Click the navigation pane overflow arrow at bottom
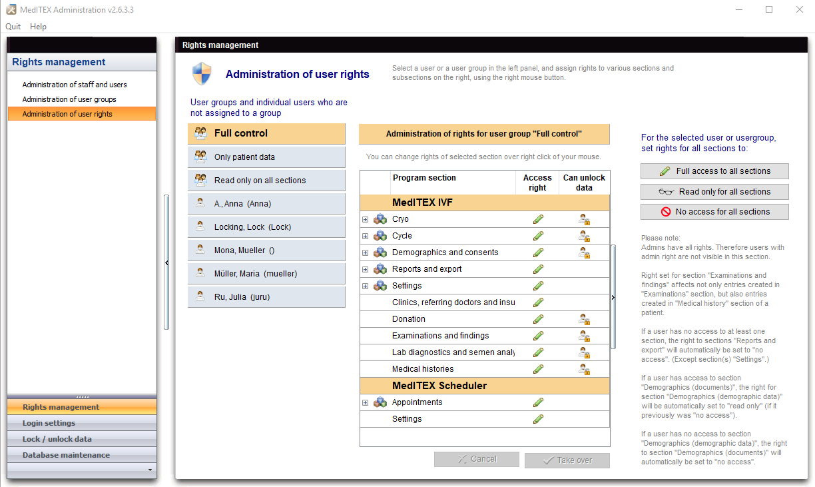Viewport: 815px width, 487px height. (150, 470)
